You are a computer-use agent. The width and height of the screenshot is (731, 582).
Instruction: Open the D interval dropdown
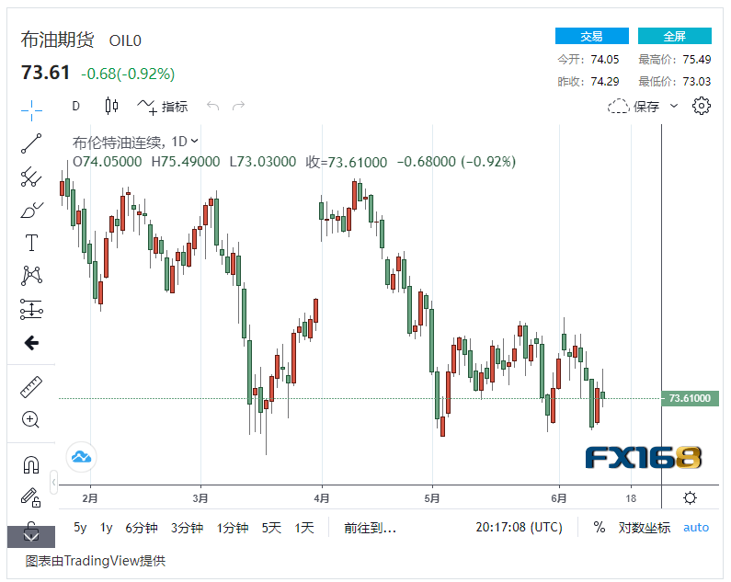coord(76,106)
